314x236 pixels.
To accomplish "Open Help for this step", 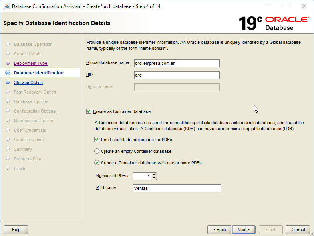I will pos(16,230).
